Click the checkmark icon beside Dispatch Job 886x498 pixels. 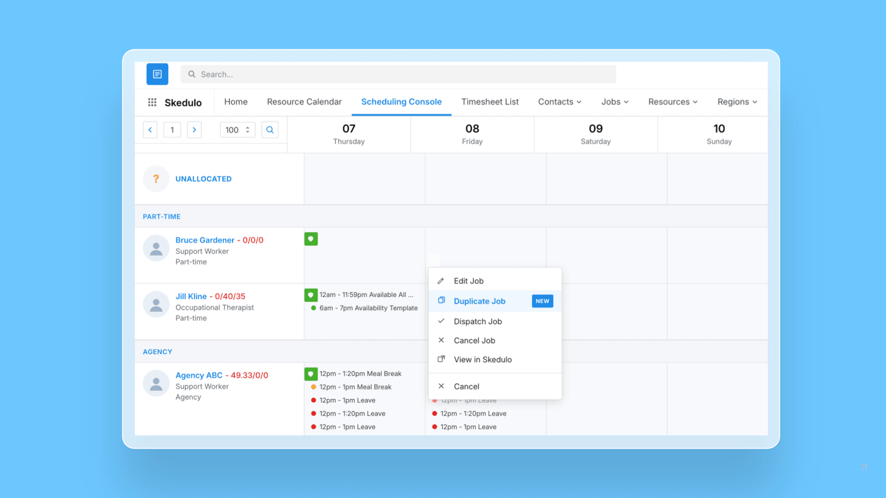tap(441, 321)
